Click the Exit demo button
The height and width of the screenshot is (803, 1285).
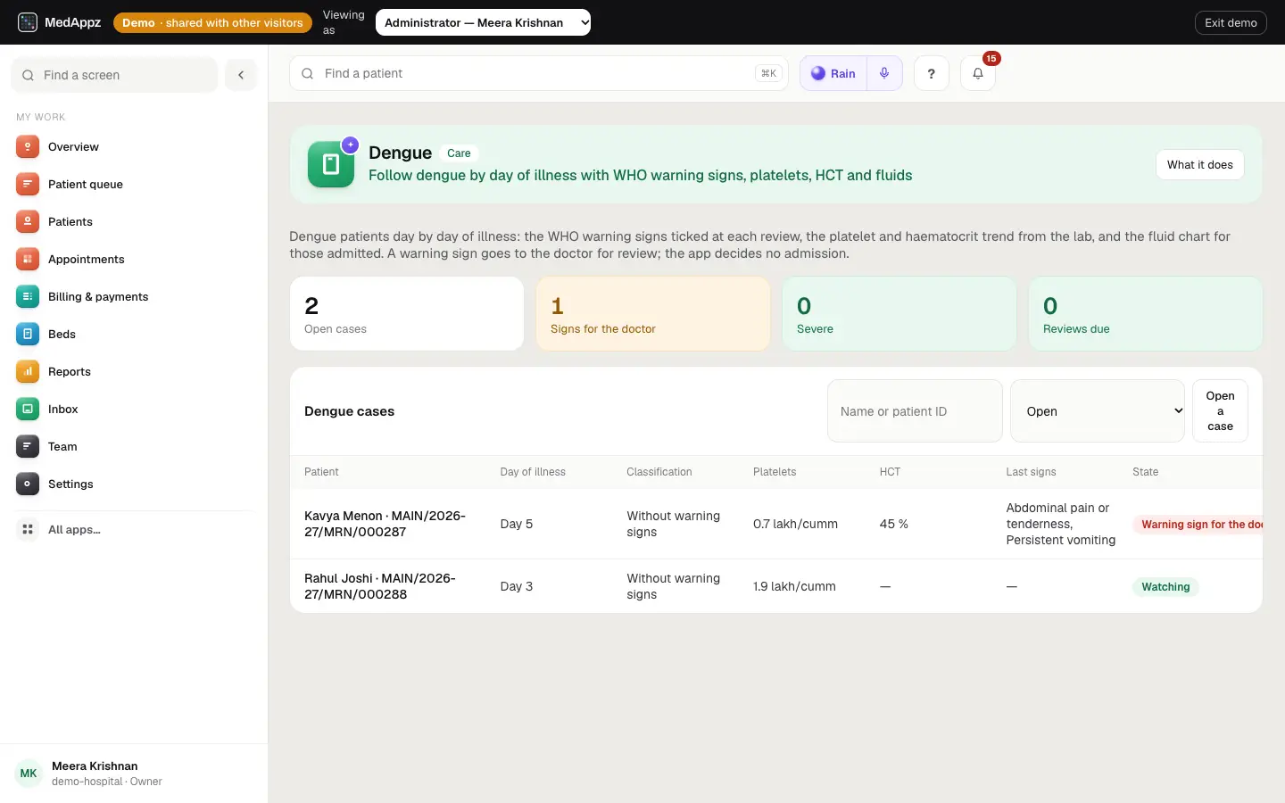click(1231, 22)
